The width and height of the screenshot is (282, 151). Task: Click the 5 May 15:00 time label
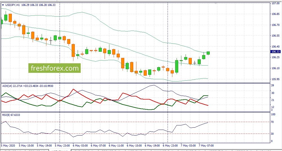(26, 145)
